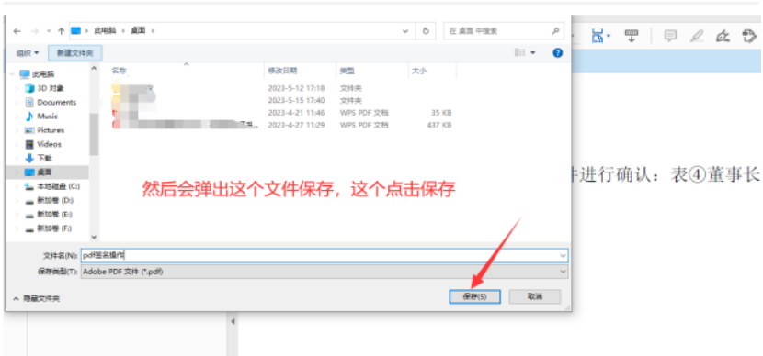This screenshot has height=356, width=763.
Task: Click the comment note icon in Acrobat toolbar
Action: pyautogui.click(x=670, y=36)
